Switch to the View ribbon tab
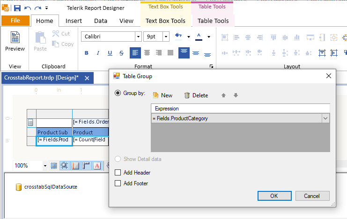The width and height of the screenshot is (347, 219). (x=126, y=21)
